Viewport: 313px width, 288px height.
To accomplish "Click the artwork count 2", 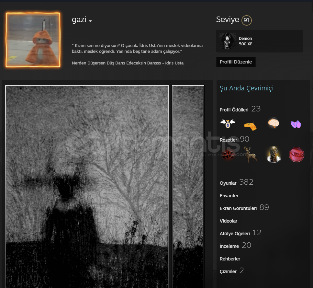I will (x=241, y=271).
